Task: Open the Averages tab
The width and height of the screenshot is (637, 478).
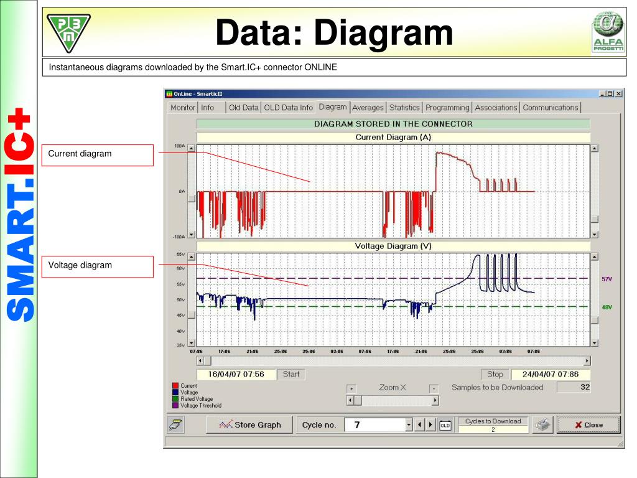Action: coord(368,107)
